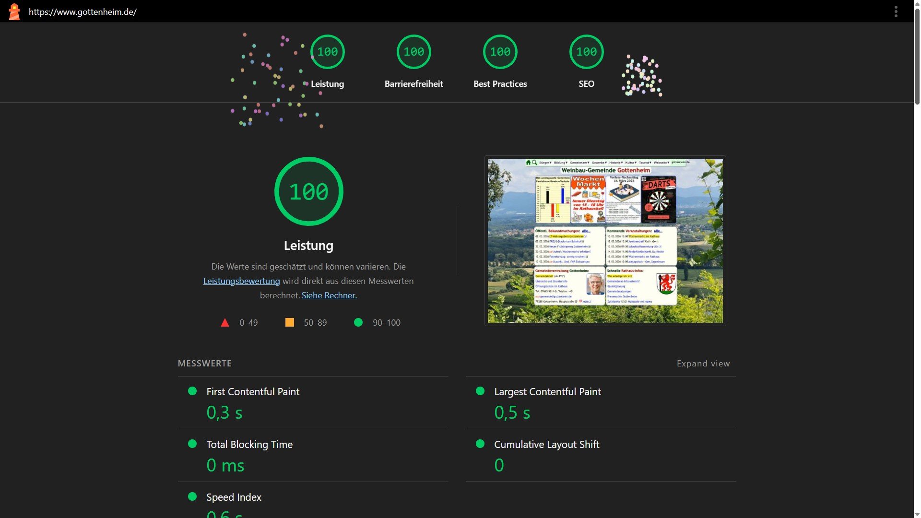Jump to the Leistung score gauge

coord(328,52)
